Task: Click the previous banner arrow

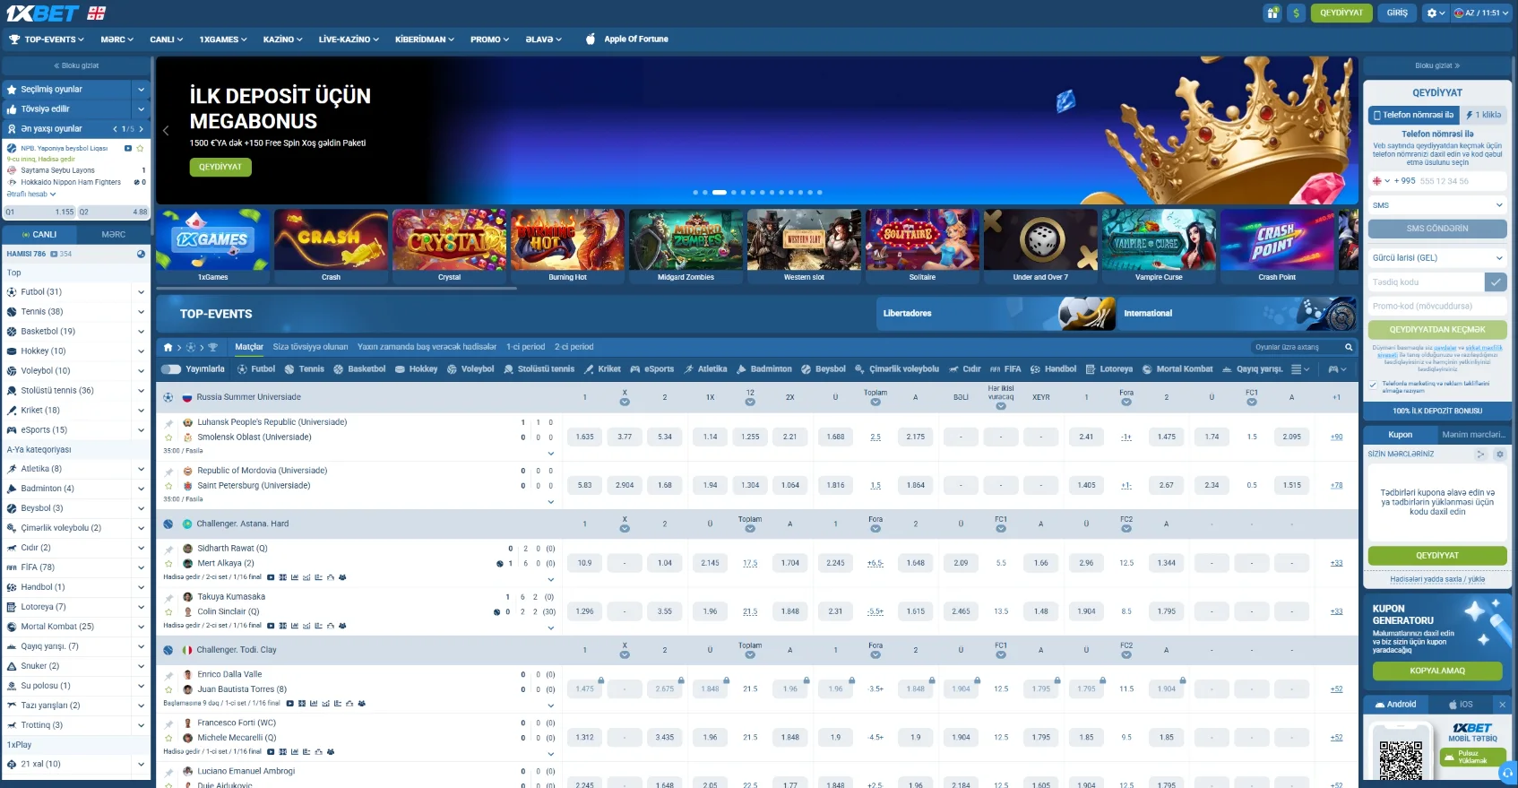Action: 166,131
